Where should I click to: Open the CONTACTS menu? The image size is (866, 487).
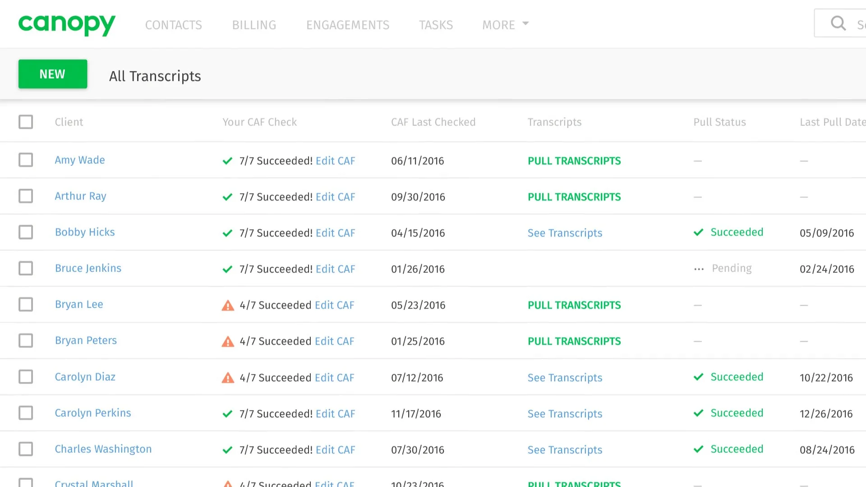click(173, 25)
